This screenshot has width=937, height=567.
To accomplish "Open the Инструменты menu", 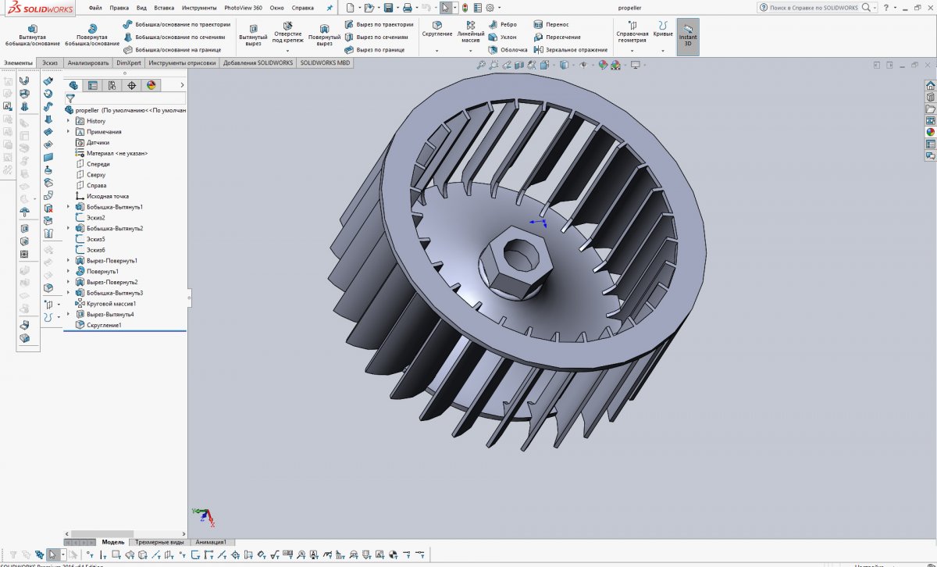I will pos(199,8).
